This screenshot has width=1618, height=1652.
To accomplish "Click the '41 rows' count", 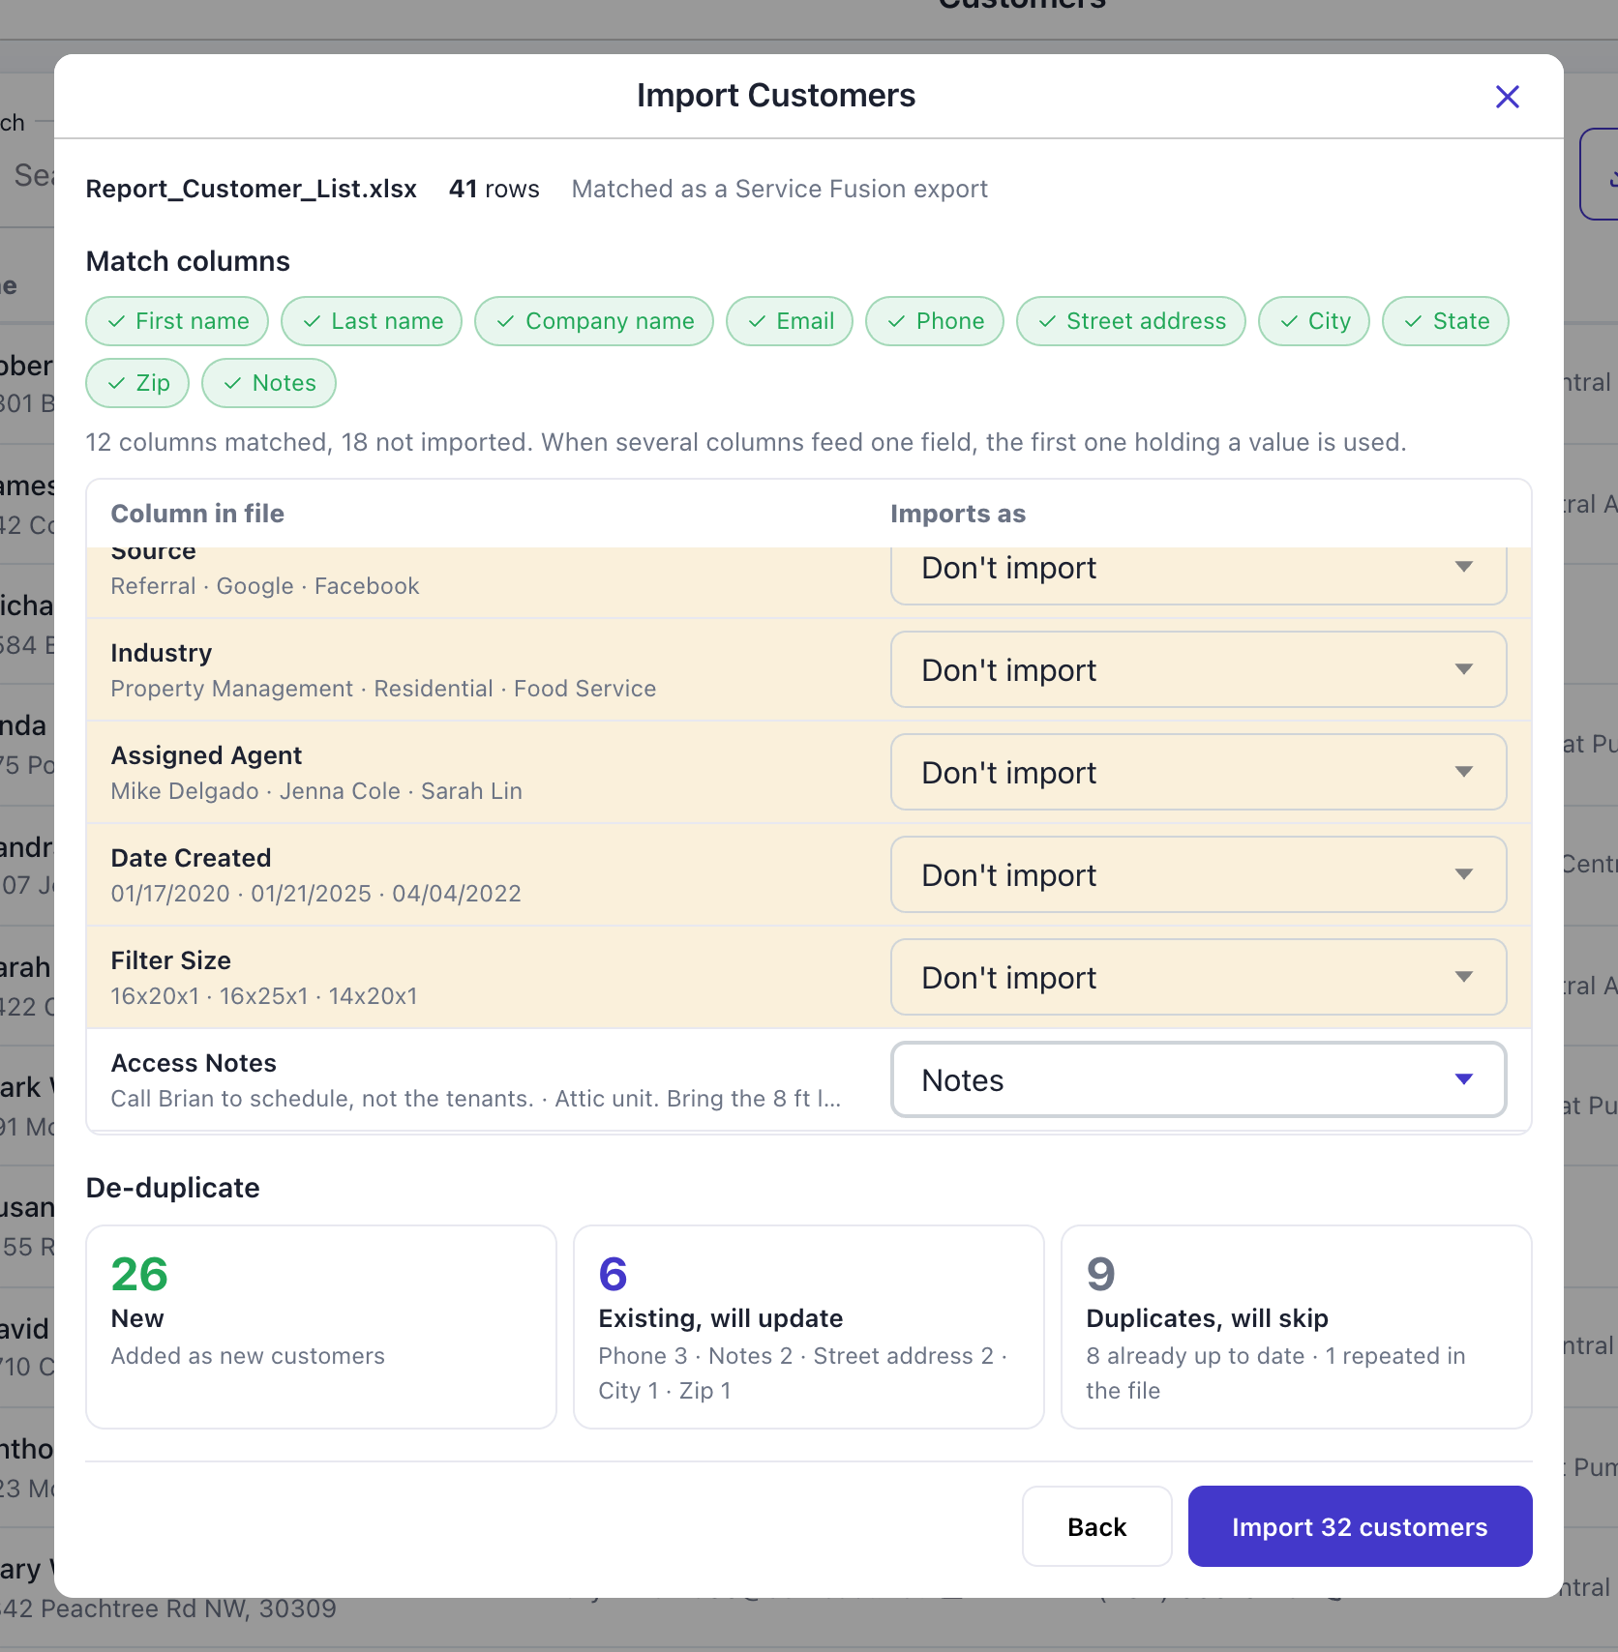I will [494, 189].
